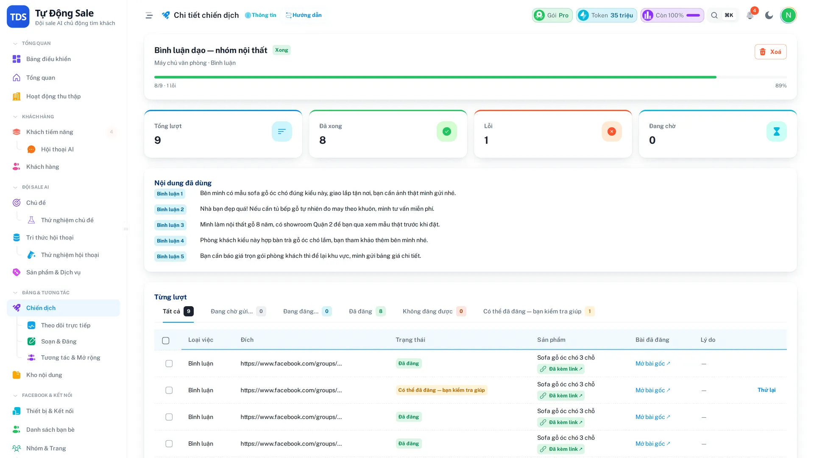Check the row with Thử lại
The image size is (814, 458).
(x=169, y=390)
